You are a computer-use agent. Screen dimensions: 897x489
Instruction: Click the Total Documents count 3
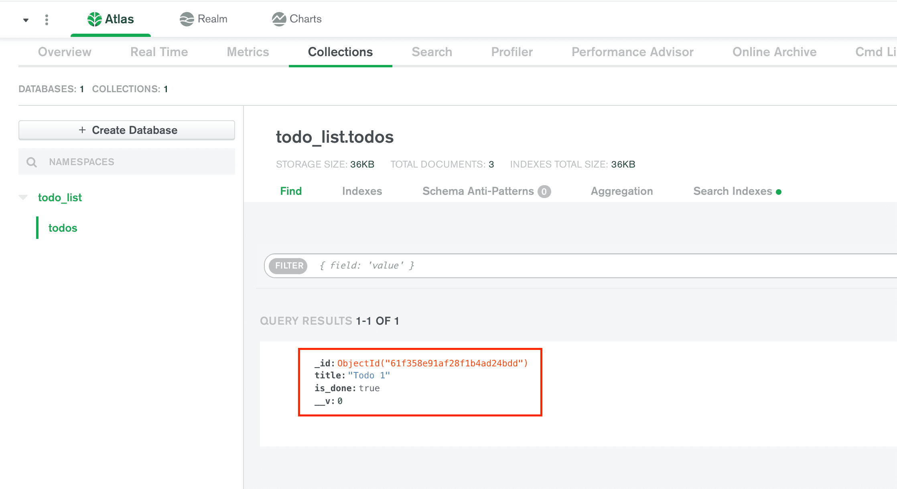pyautogui.click(x=491, y=164)
